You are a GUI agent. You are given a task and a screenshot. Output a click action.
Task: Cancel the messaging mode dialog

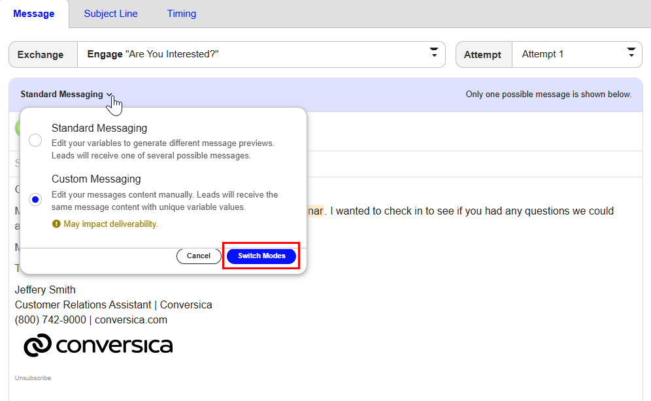coord(199,256)
